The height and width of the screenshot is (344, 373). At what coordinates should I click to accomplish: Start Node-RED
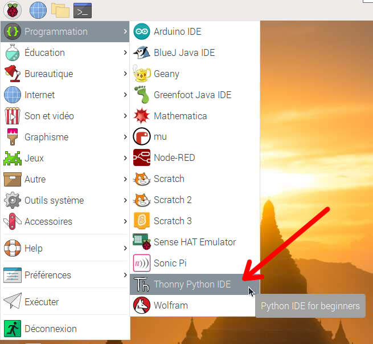pyautogui.click(x=195, y=157)
